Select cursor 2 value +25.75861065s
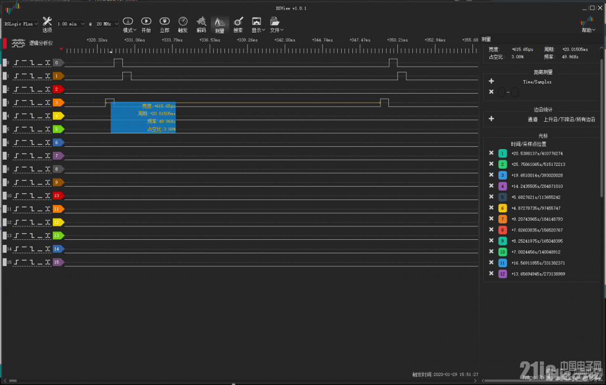Viewport: 606px width, 385px height. (x=538, y=164)
